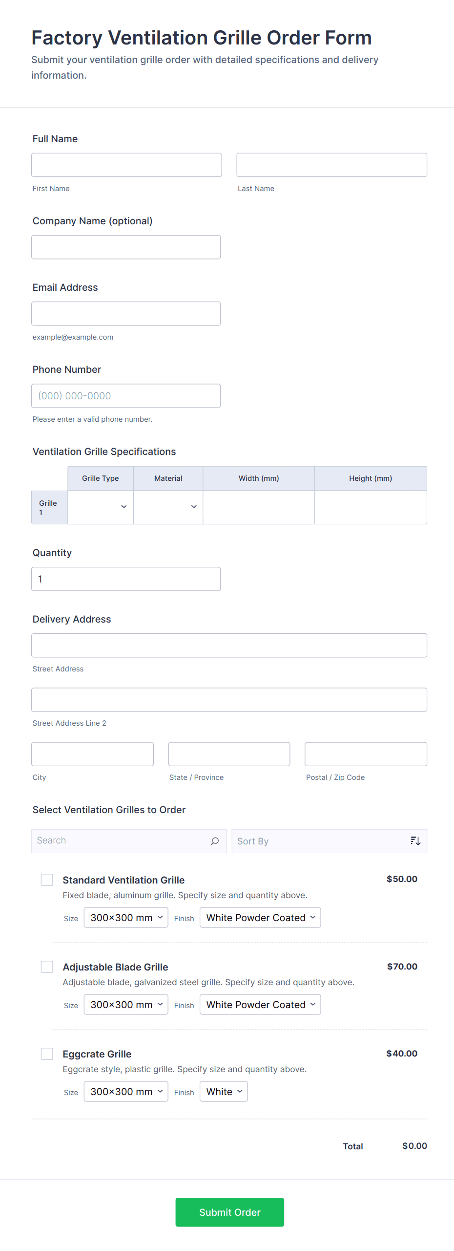
Task: Check the Standard Ventilation Grille checkbox
Action: (47, 880)
